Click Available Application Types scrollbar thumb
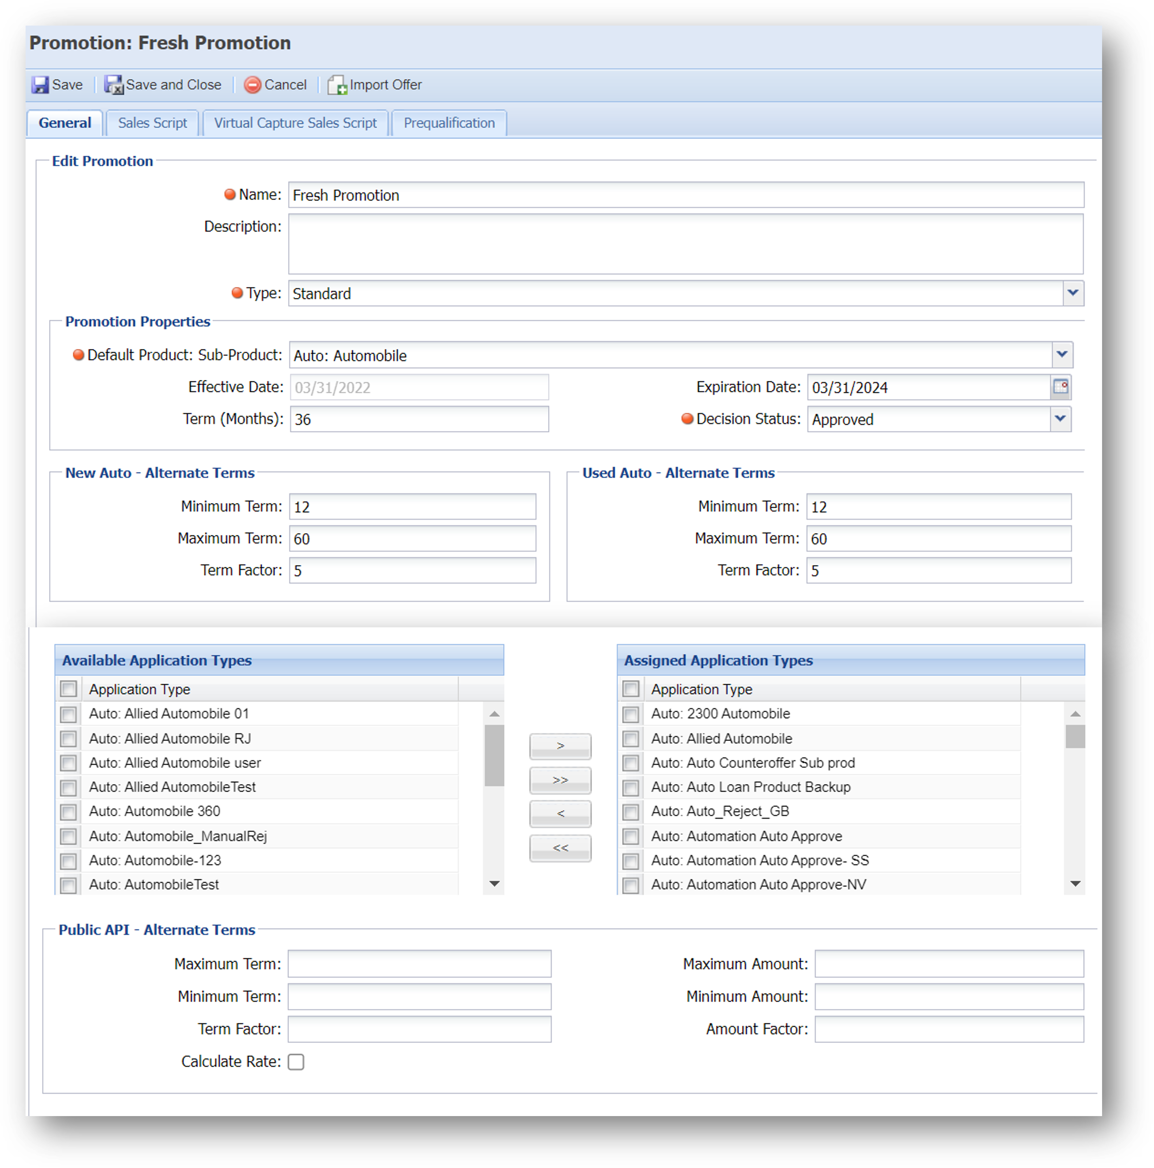This screenshot has width=1154, height=1168. pos(494,755)
